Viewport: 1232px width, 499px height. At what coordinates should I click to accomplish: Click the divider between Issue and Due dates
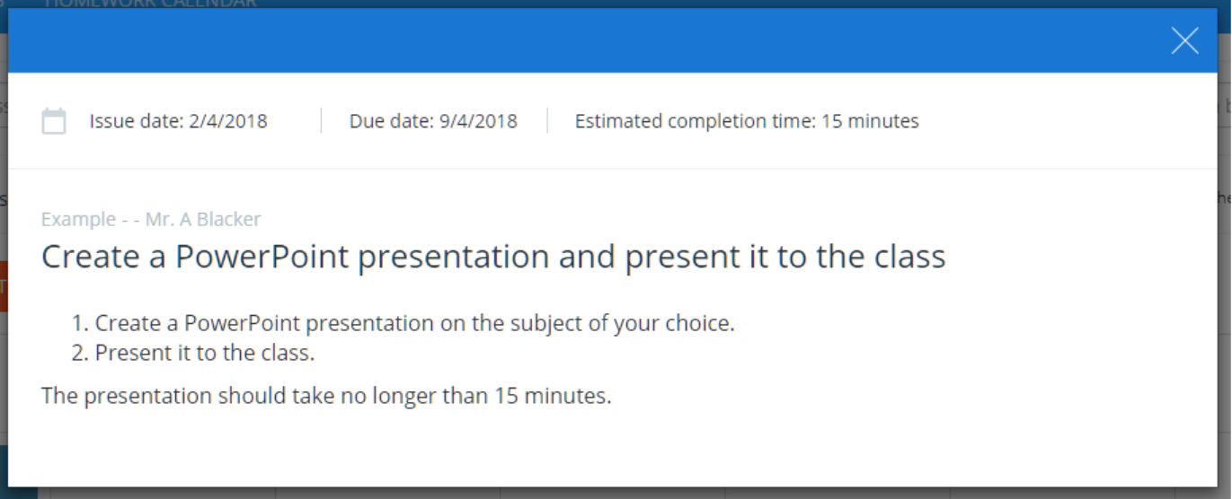point(321,121)
